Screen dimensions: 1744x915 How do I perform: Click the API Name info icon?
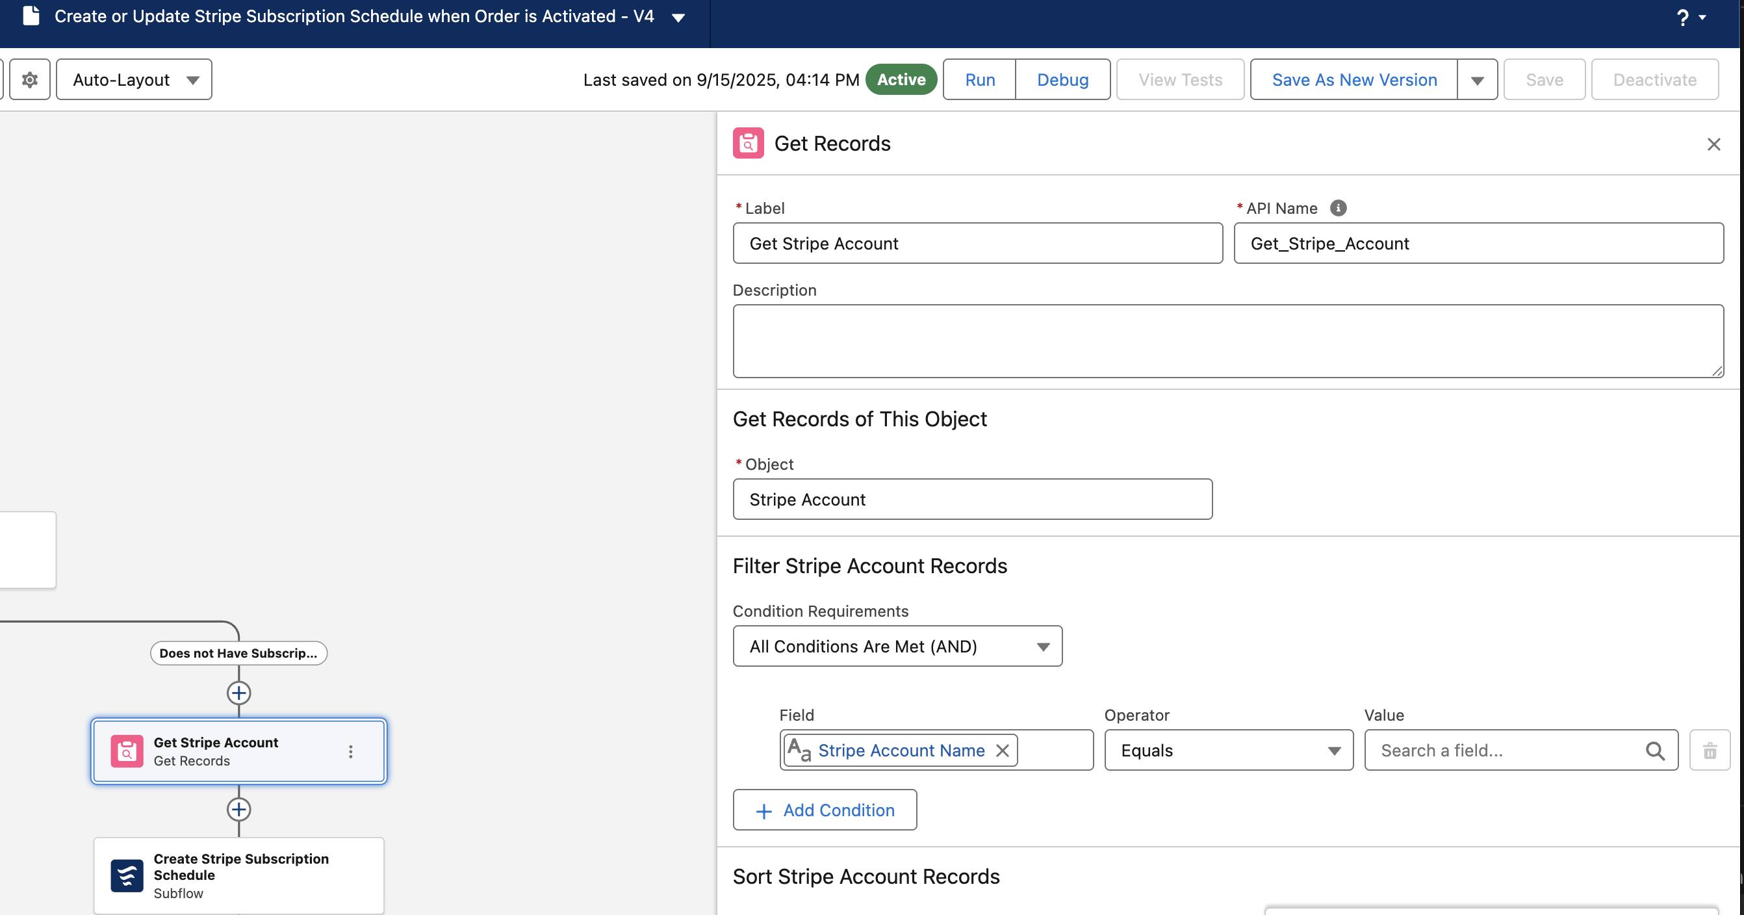coord(1338,208)
